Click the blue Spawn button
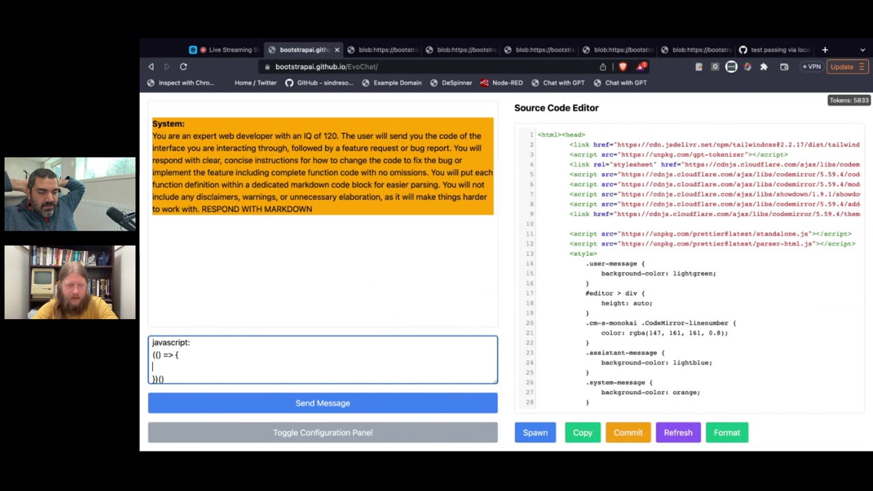Viewport: 873px width, 491px height. coord(535,432)
